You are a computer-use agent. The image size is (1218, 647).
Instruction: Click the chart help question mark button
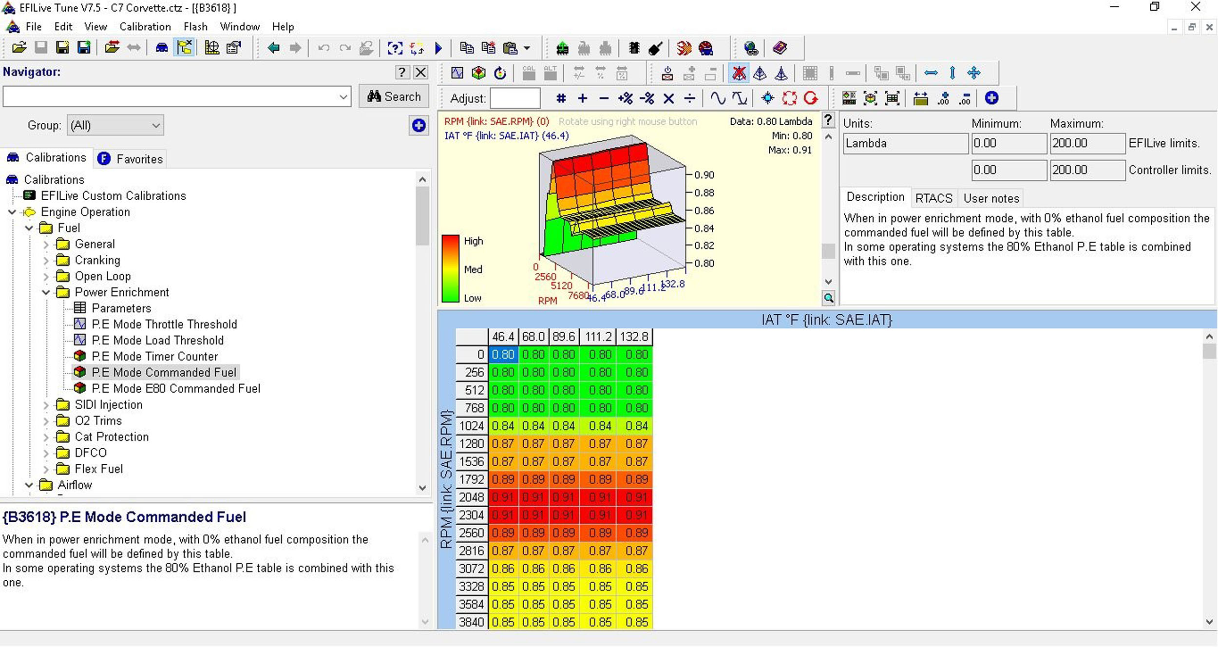pos(828,120)
